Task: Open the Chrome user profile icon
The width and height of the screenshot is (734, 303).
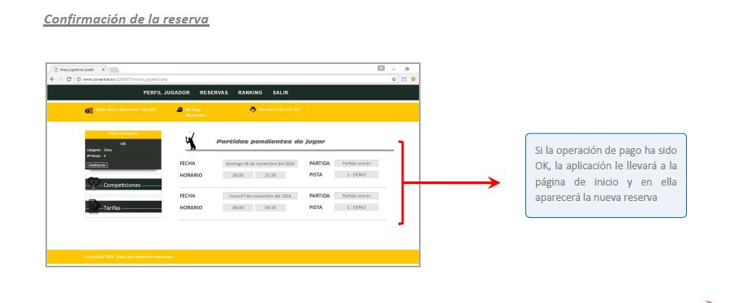Action: (381, 68)
